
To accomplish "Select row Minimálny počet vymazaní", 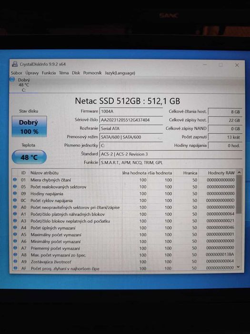I will 124,241.
